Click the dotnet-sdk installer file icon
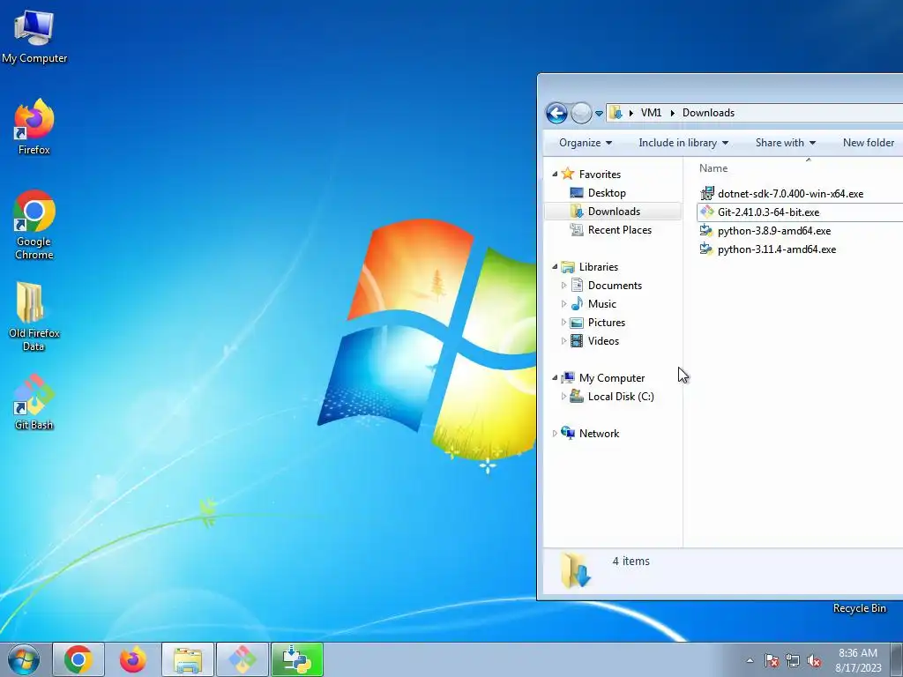Screen dimensions: 903x677 tap(706, 193)
